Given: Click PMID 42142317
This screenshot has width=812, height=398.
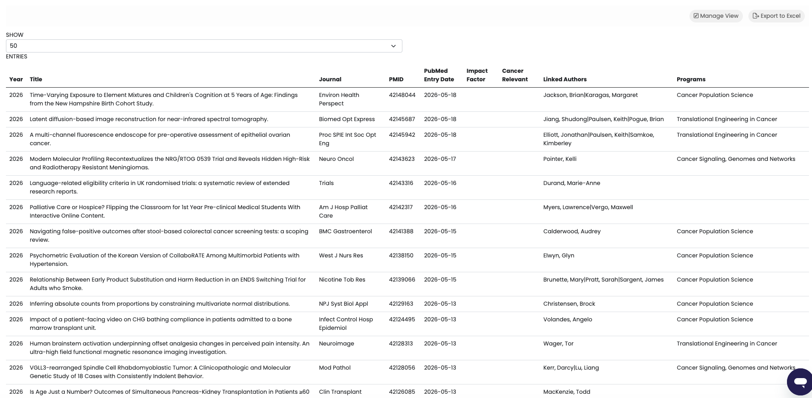Looking at the screenshot, I should point(401,207).
